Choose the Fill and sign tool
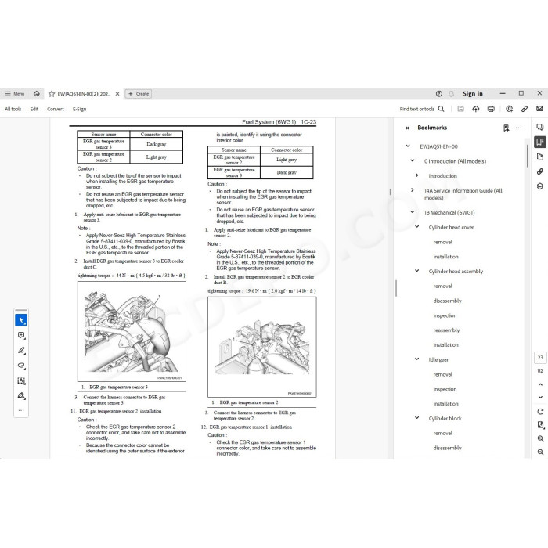The width and height of the screenshot is (548, 548). pos(21,395)
